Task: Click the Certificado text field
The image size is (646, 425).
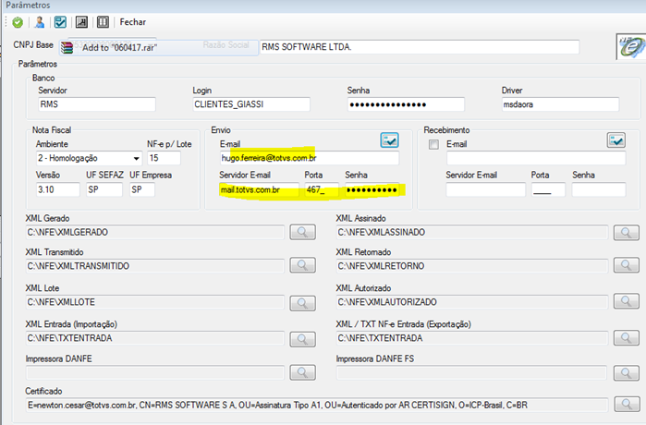Action: (317, 406)
